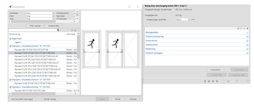This screenshot has height=106, width=254.
Task: Open the Aanbieder dropdown
Action: 53,13
